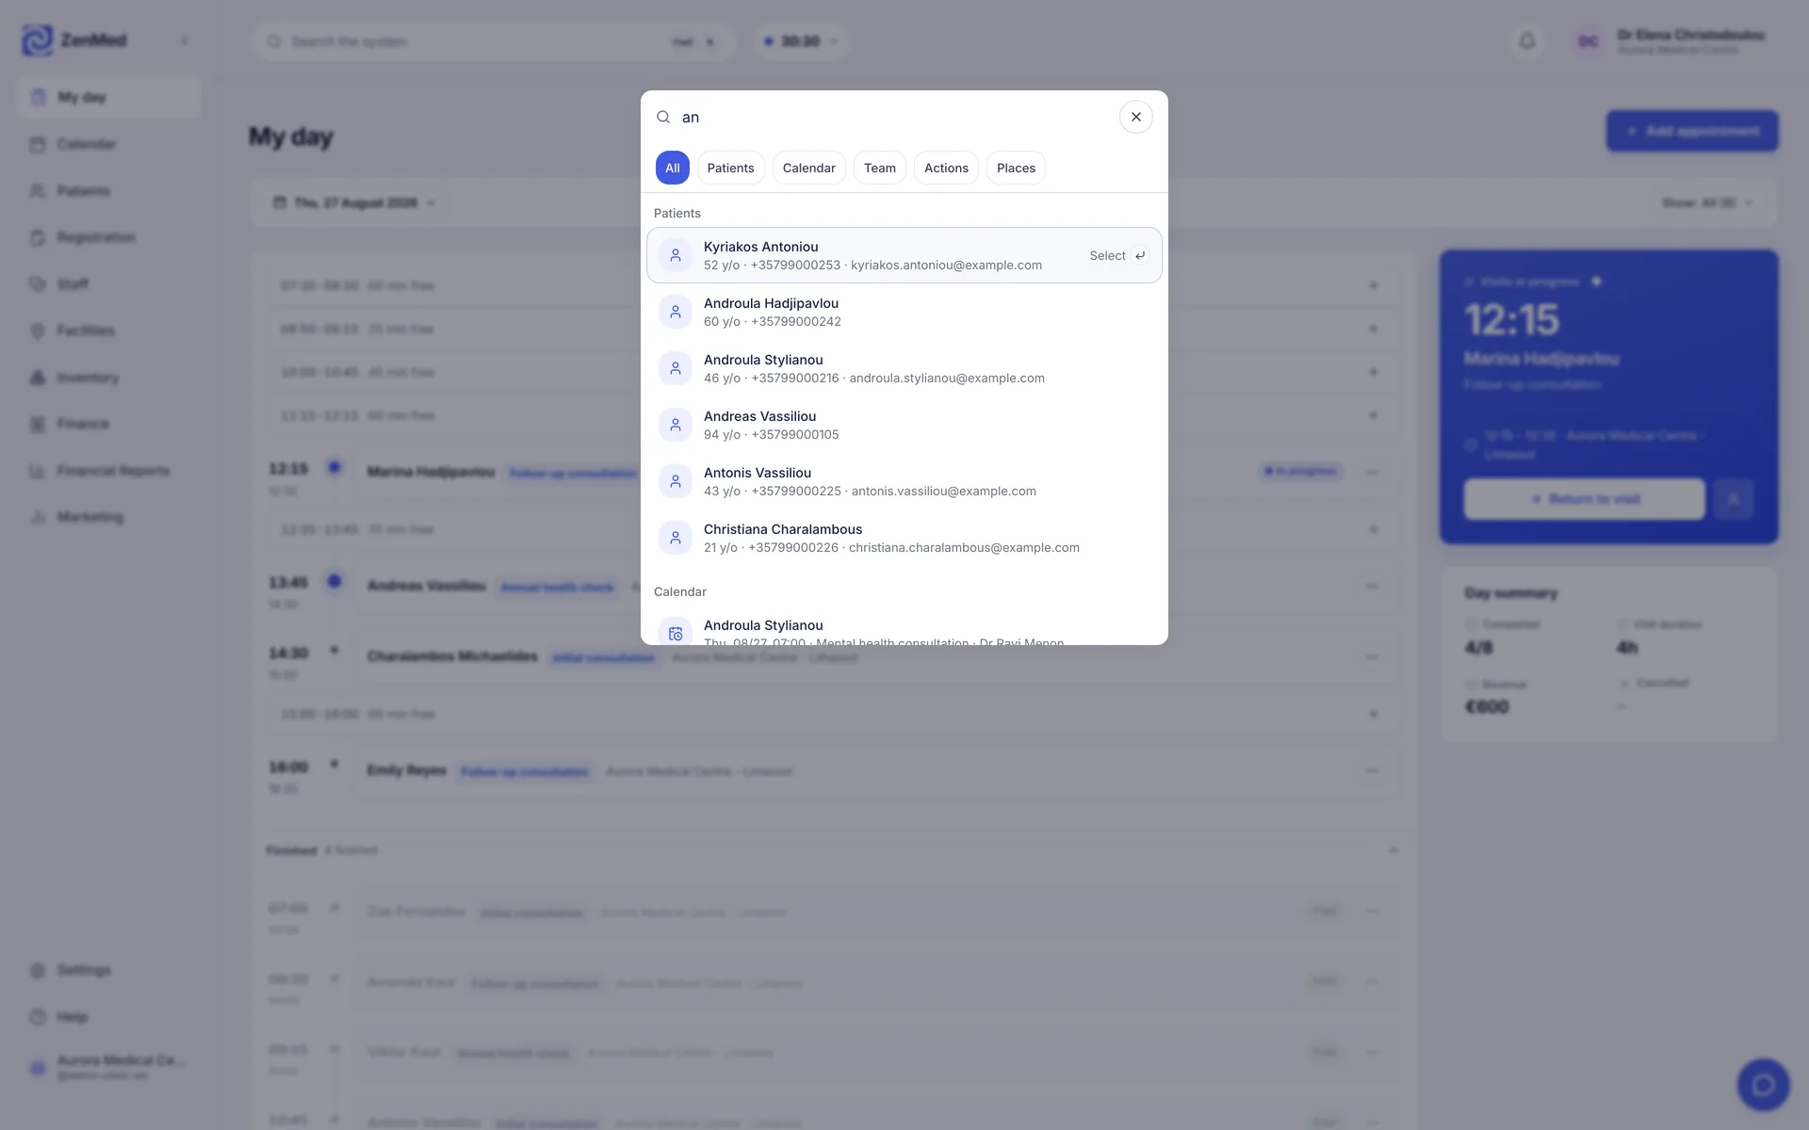This screenshot has height=1130, width=1809.
Task: Choose the Team filter chip
Action: (x=879, y=168)
